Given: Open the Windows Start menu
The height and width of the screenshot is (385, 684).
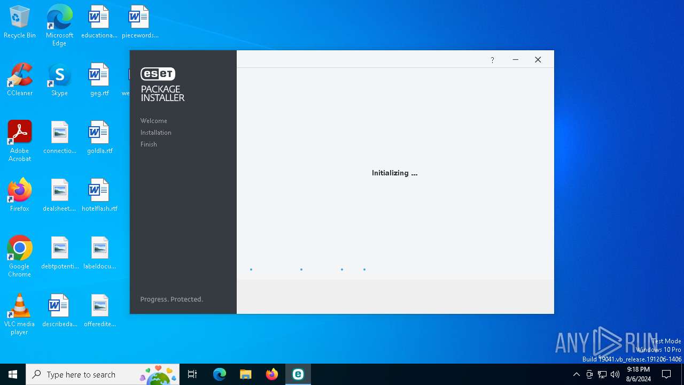Looking at the screenshot, I should click(13, 374).
